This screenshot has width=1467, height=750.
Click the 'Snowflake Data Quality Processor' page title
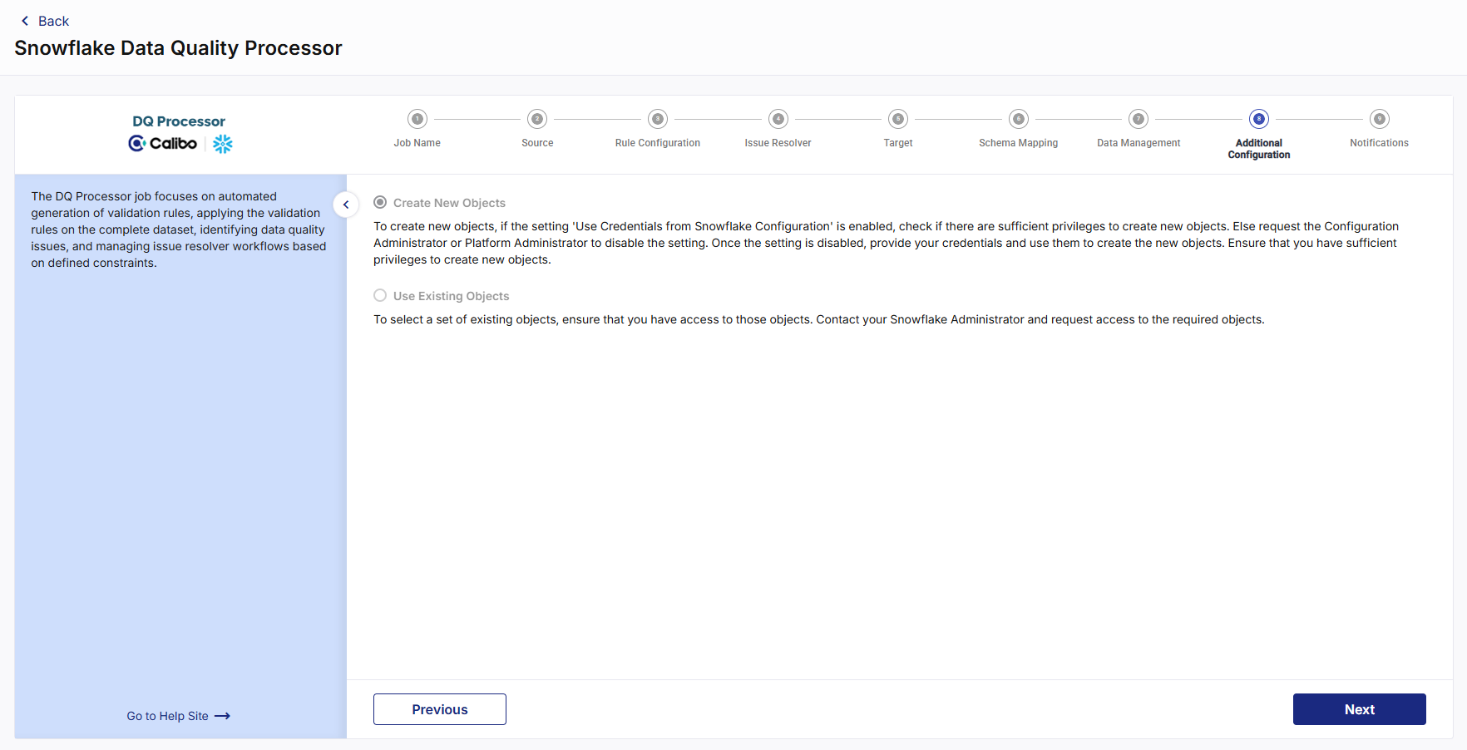(178, 47)
